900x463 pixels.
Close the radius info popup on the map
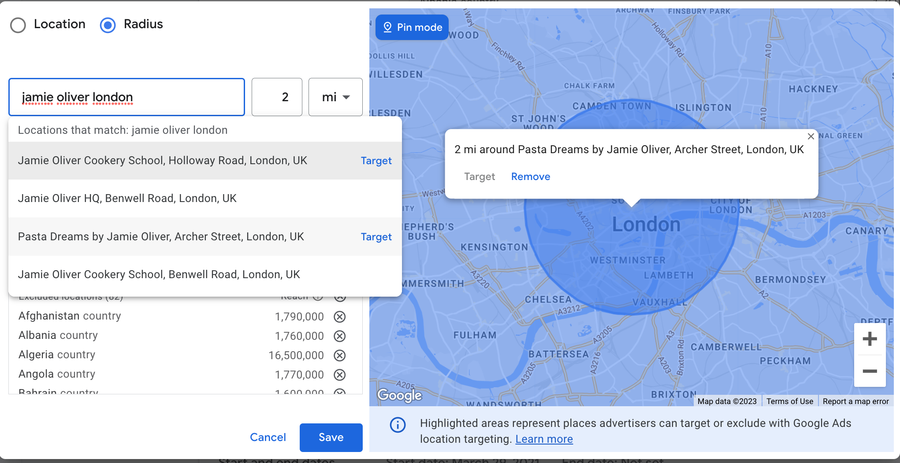click(x=811, y=136)
